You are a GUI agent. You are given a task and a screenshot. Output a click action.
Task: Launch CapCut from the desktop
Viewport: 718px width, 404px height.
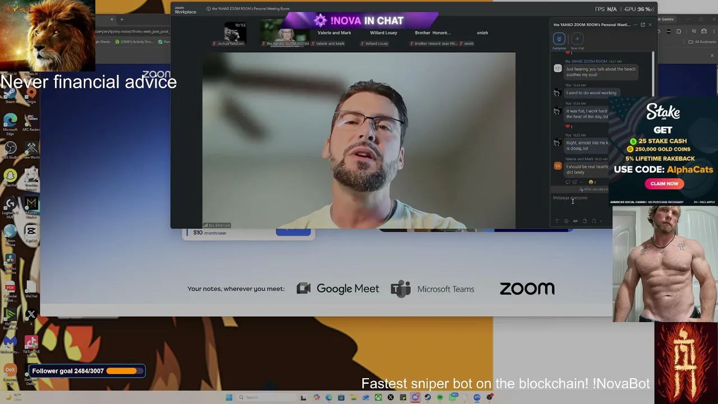(x=31, y=233)
